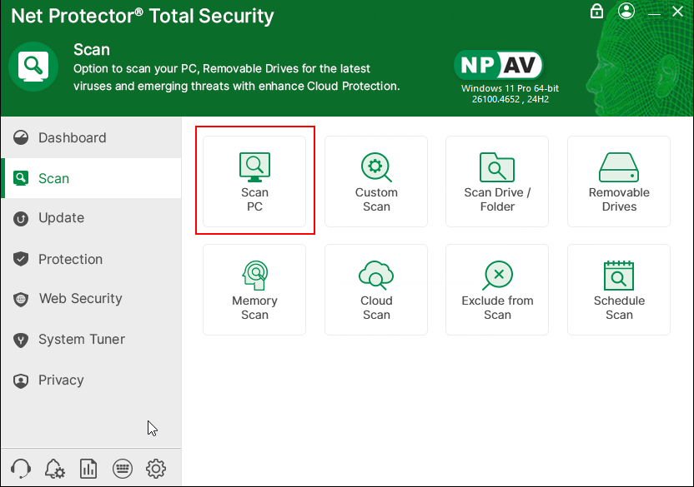This screenshot has height=487, width=694.
Task: Click the headset support icon
Action: click(x=22, y=469)
